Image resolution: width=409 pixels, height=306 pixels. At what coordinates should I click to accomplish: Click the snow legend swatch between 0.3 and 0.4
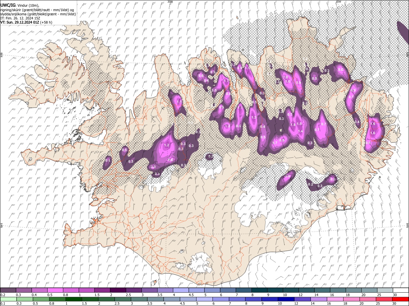pos(24,290)
